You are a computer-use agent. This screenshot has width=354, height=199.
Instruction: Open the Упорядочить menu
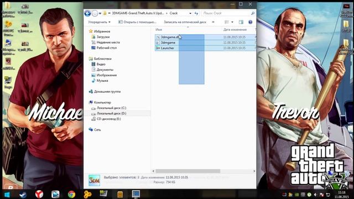[x=99, y=22]
